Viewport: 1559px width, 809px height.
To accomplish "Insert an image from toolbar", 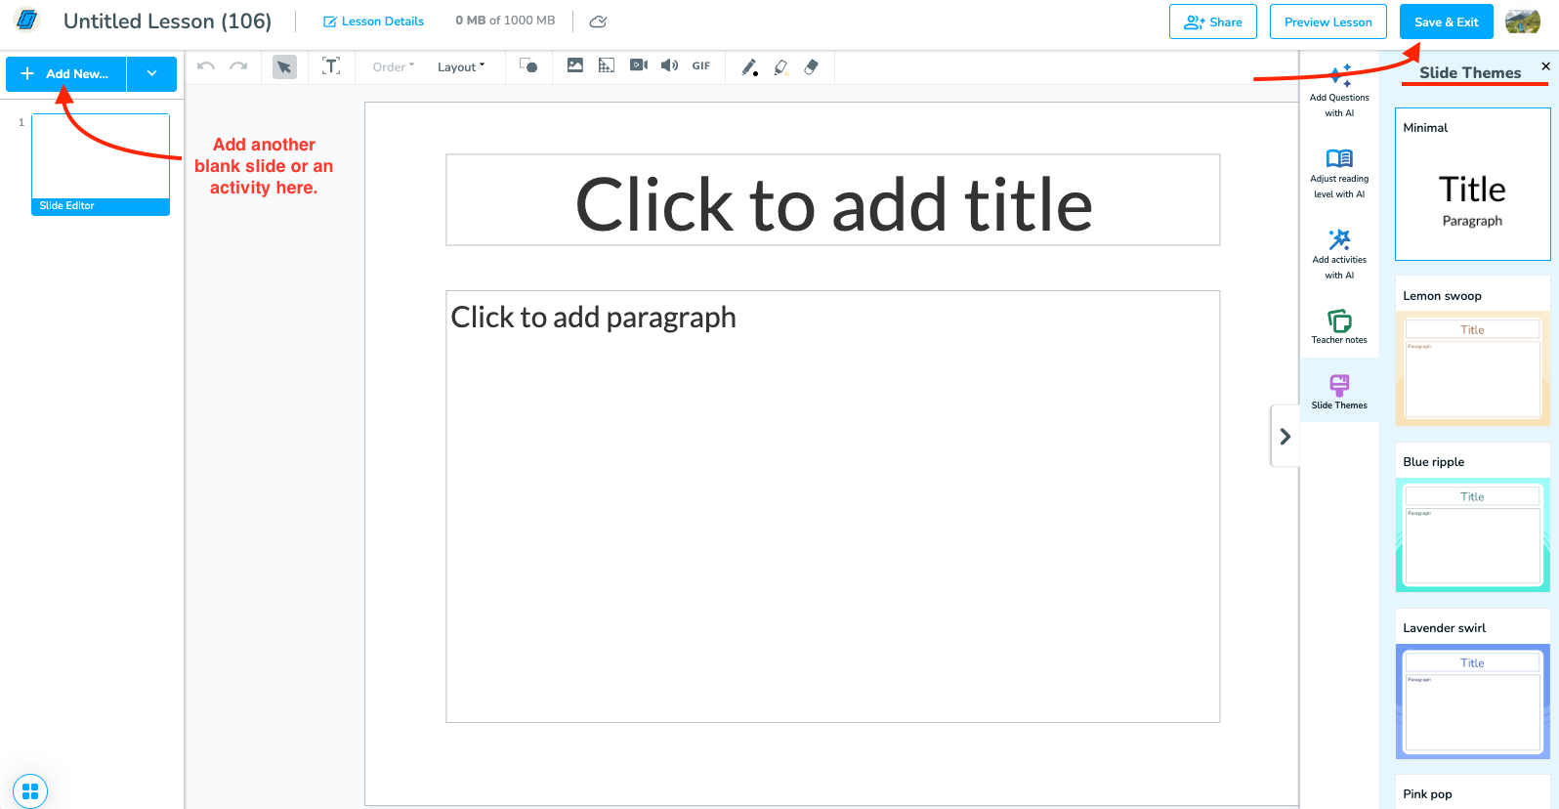I will [x=575, y=65].
